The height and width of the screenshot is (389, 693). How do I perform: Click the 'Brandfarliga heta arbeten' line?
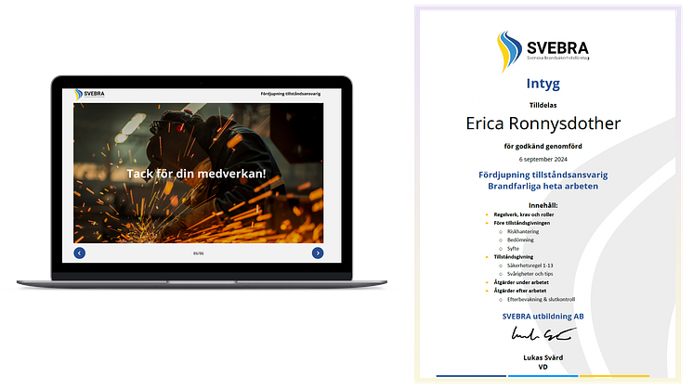tap(543, 187)
